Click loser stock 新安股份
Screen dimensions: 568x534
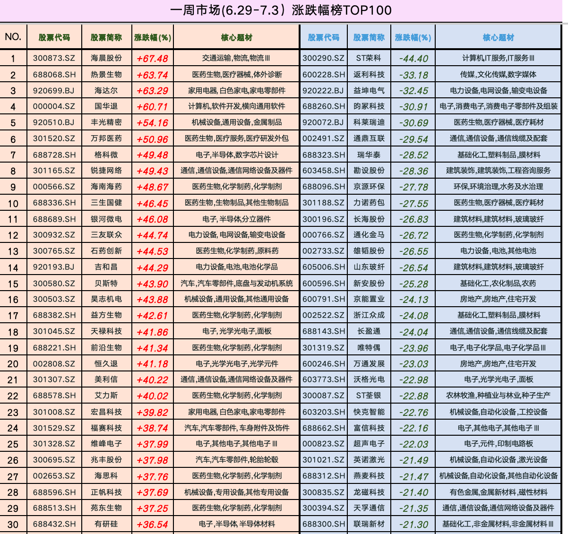coord(369,283)
